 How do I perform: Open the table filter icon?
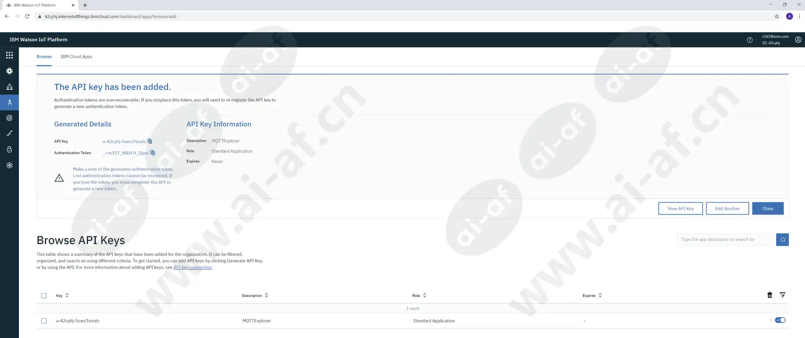pyautogui.click(x=782, y=295)
